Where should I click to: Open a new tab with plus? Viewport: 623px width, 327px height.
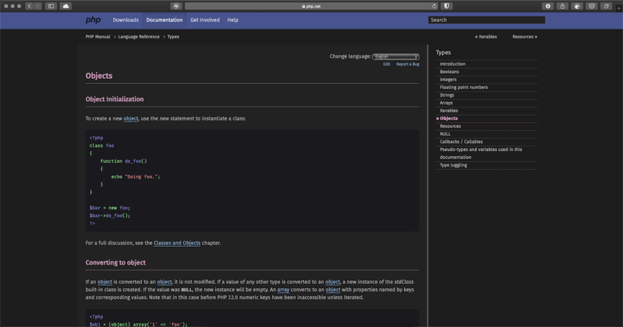(619, 7)
